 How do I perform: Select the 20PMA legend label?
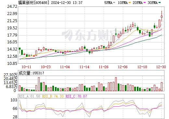tap(137, 3)
